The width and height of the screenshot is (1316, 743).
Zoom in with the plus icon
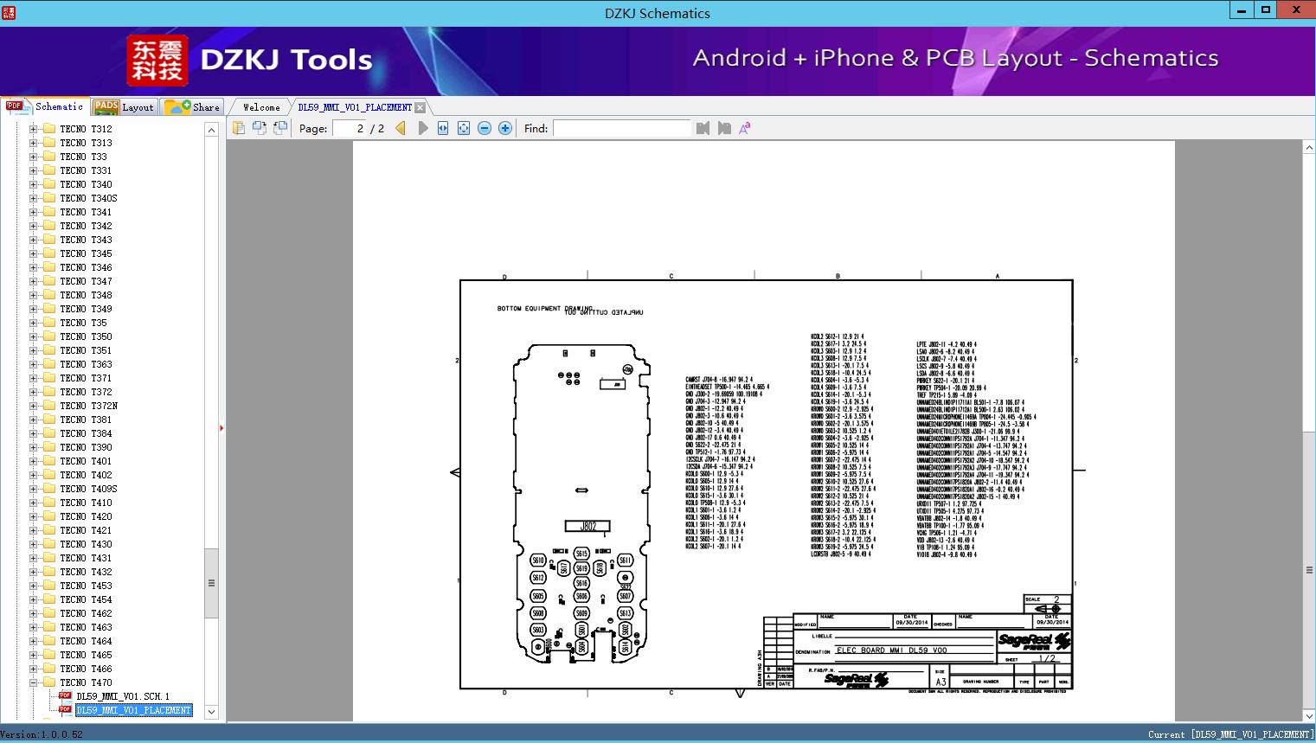pos(505,128)
